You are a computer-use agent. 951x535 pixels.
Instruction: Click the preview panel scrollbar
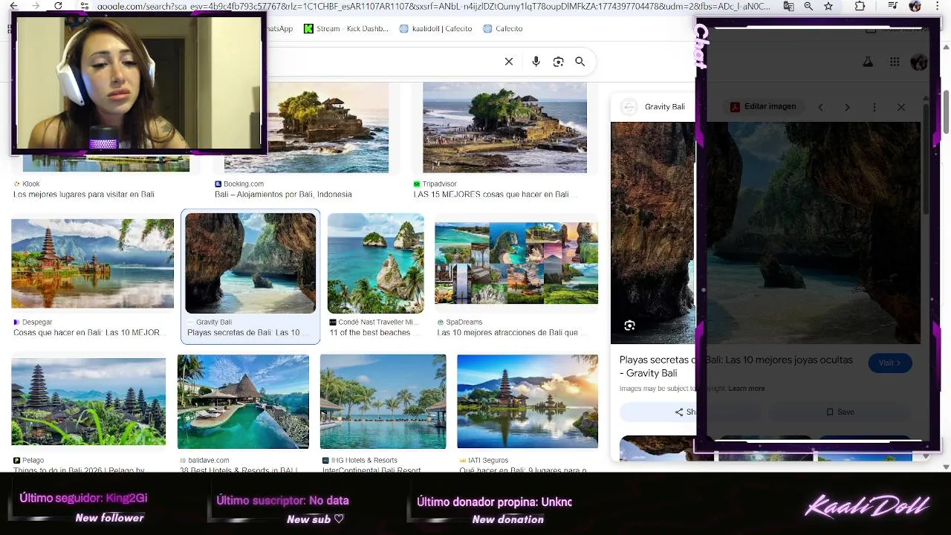[x=926, y=160]
